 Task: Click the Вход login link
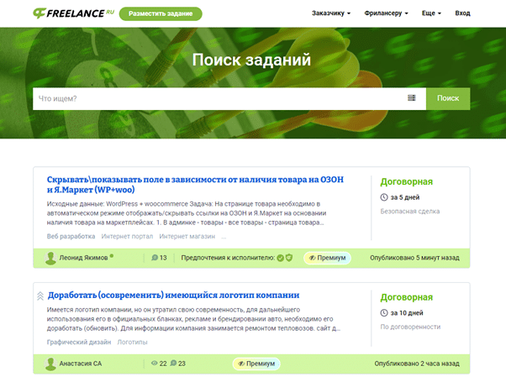(462, 13)
